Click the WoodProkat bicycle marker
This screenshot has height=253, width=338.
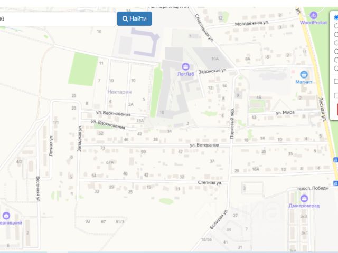(x=314, y=15)
